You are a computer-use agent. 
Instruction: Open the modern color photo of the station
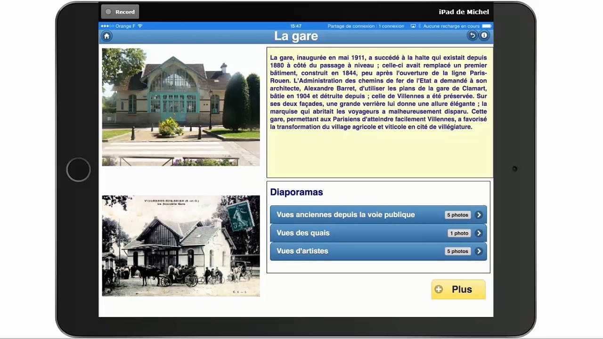(181, 107)
